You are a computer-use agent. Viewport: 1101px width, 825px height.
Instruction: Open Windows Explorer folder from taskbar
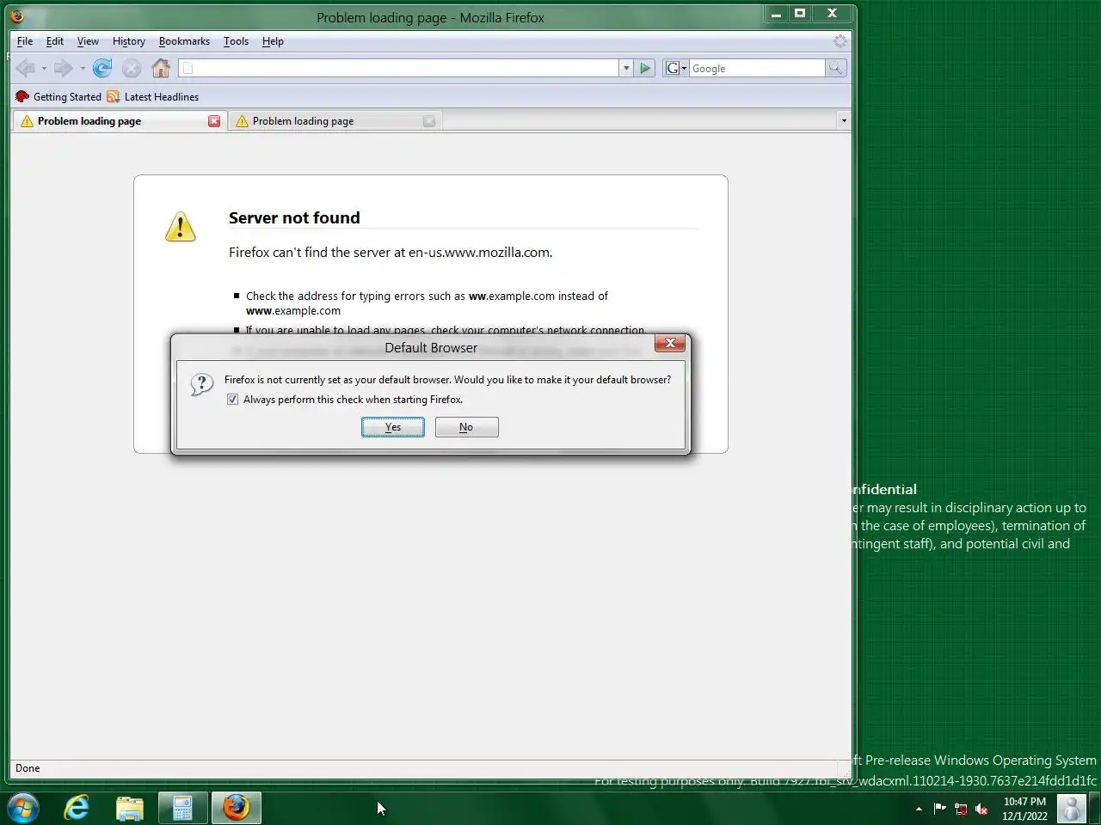click(129, 808)
